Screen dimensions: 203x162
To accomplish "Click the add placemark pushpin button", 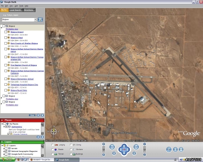I will pos(169,149).
